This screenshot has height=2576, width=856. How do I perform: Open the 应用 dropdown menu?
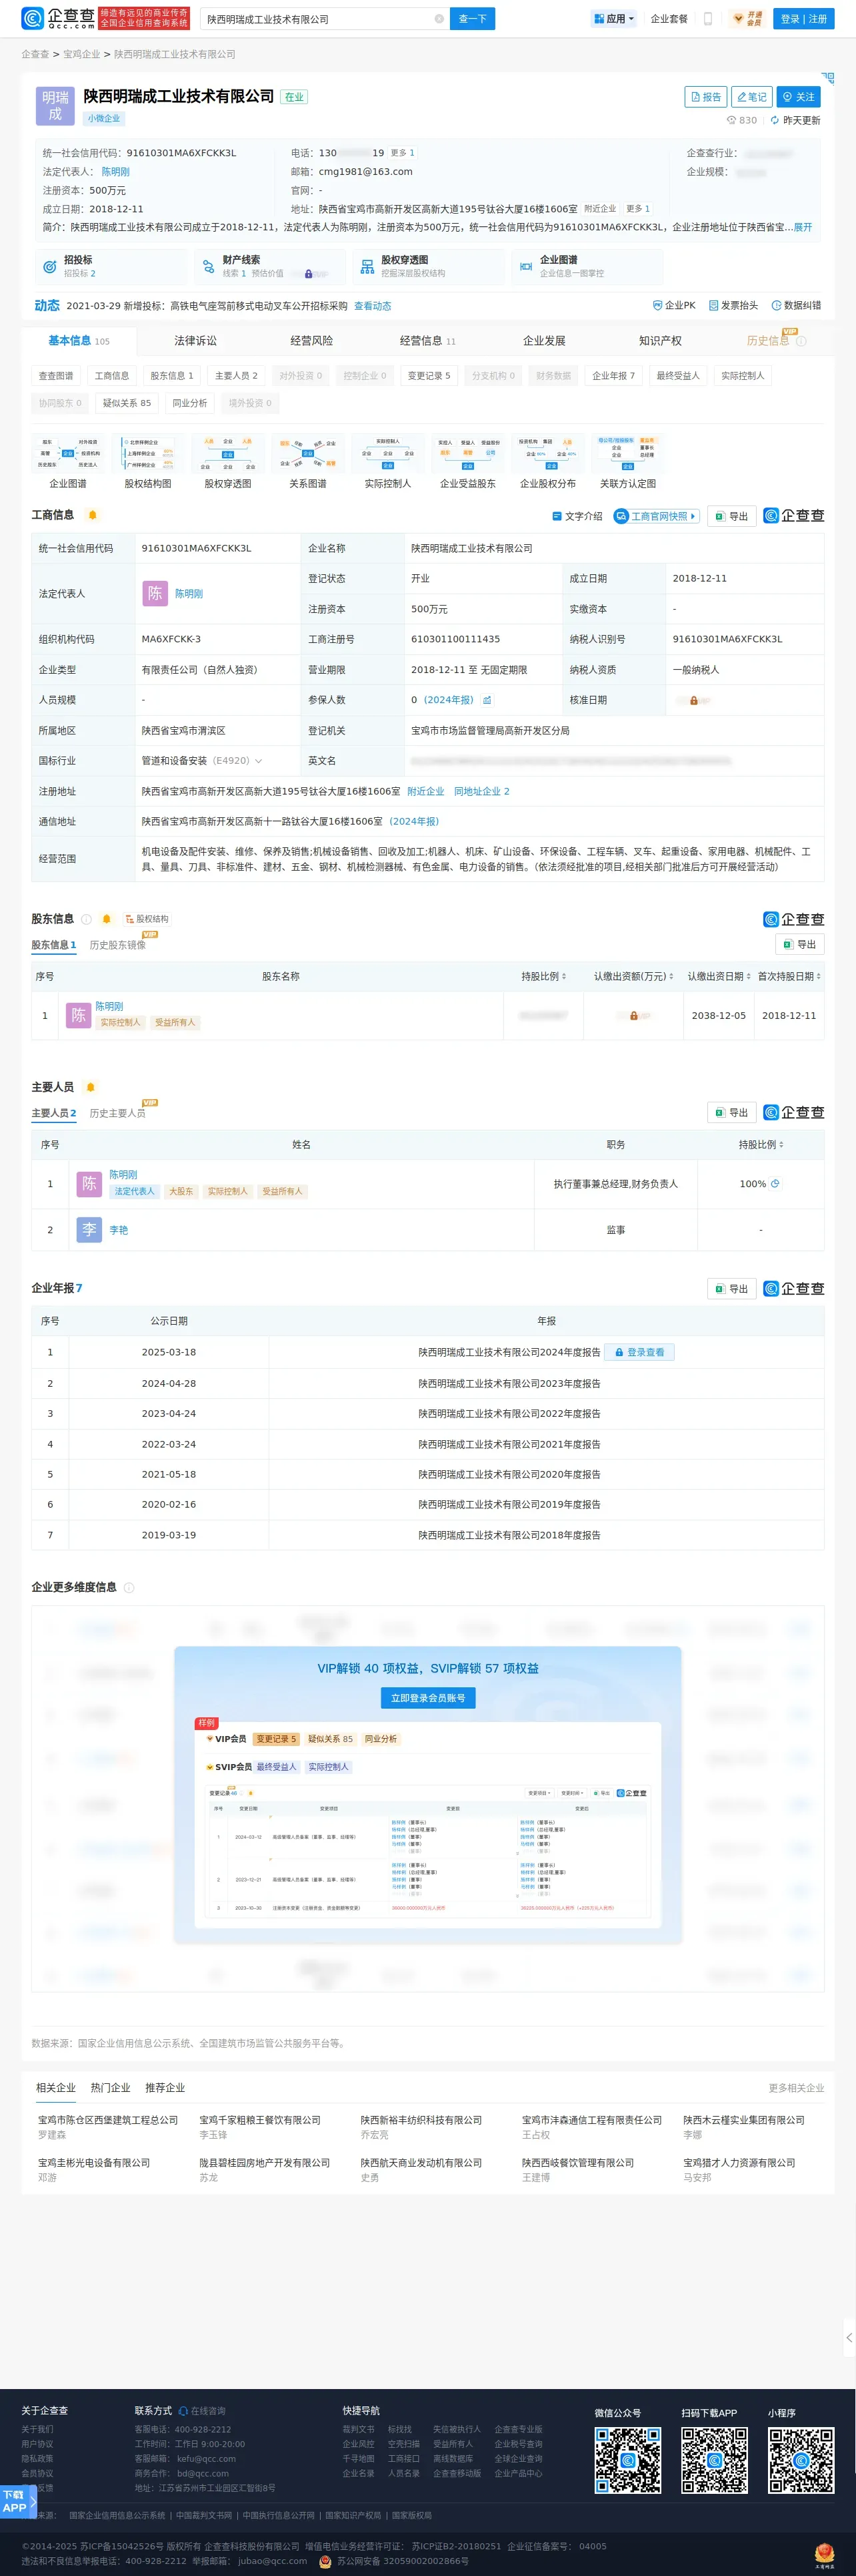pyautogui.click(x=613, y=19)
